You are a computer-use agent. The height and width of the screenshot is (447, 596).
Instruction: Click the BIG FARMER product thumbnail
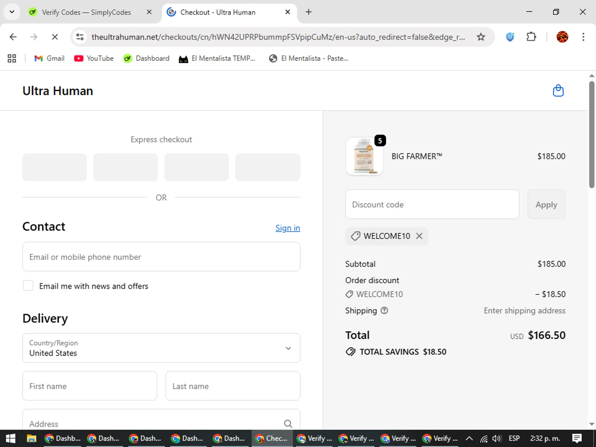coord(364,156)
